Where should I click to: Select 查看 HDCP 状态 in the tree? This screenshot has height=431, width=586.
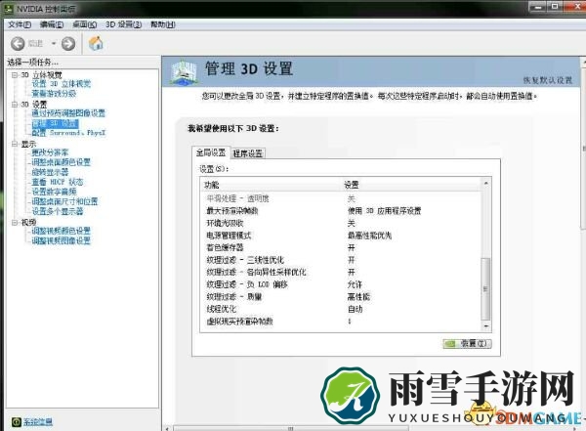pos(58,182)
